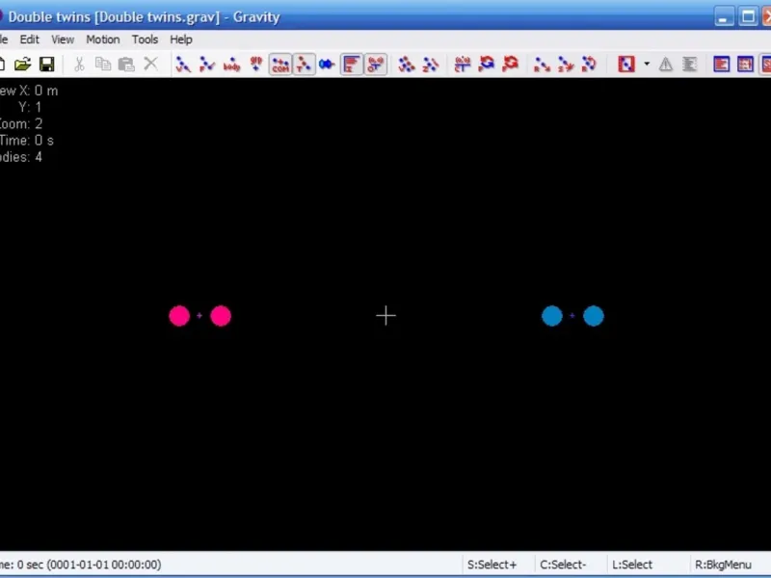Click the pink pair's center-of-mass cross
The image size is (771, 578).
pos(199,316)
